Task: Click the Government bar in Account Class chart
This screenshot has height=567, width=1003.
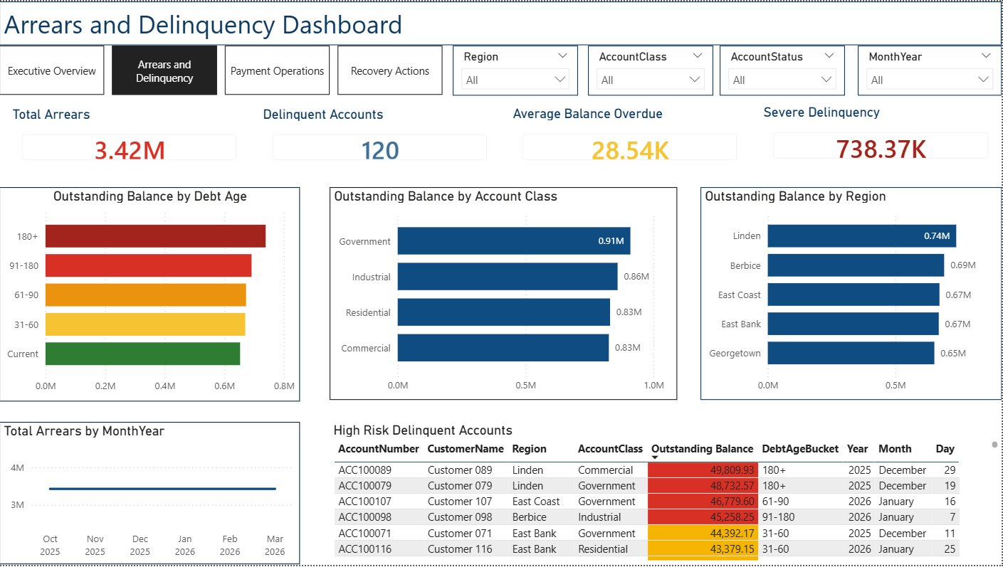Action: 513,241
